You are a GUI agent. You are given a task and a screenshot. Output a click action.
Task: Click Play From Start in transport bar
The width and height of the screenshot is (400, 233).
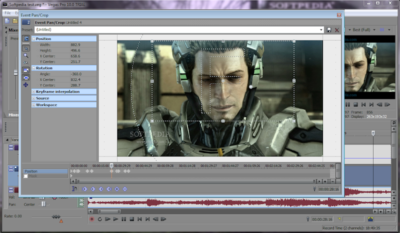[x=107, y=219]
